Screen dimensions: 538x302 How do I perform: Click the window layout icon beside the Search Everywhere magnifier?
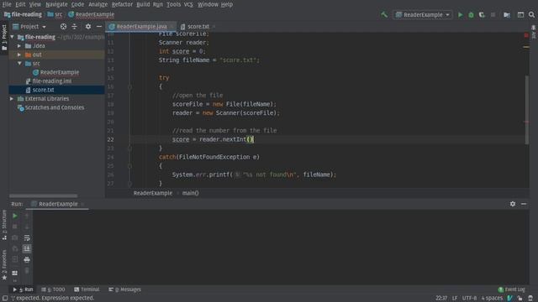pos(520,15)
